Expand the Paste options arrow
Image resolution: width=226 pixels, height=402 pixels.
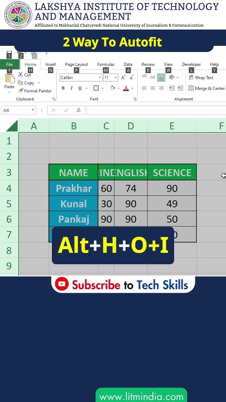click(9, 92)
